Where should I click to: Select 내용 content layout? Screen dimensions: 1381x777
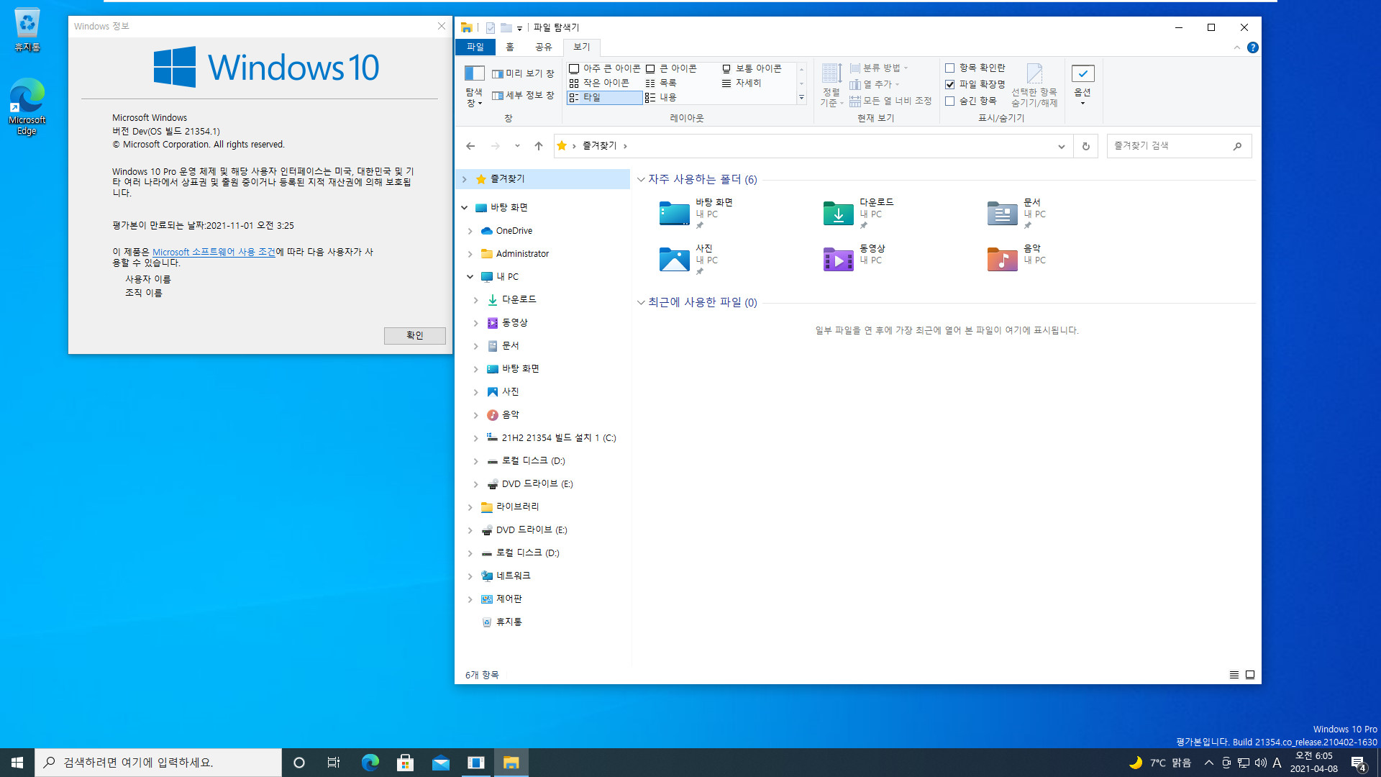[660, 97]
